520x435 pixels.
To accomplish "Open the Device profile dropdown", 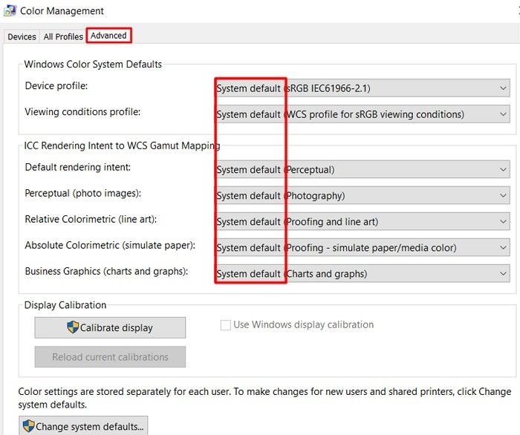I will pyautogui.click(x=362, y=88).
